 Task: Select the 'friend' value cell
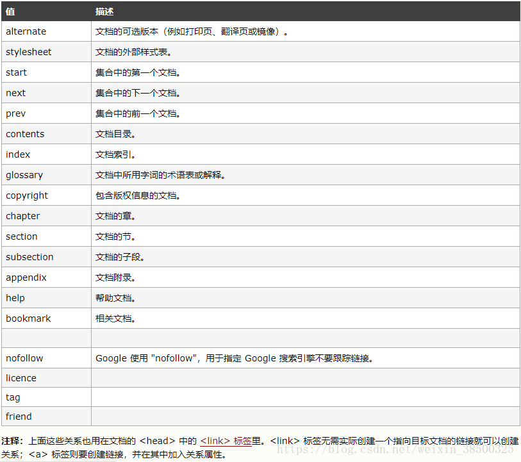(47, 417)
